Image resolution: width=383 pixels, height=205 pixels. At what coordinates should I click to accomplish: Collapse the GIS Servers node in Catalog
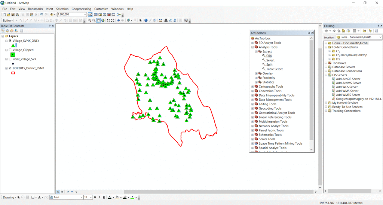pos(326,75)
